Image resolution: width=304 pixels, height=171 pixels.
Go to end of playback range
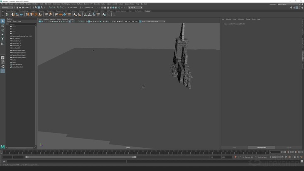[x=301, y=152]
